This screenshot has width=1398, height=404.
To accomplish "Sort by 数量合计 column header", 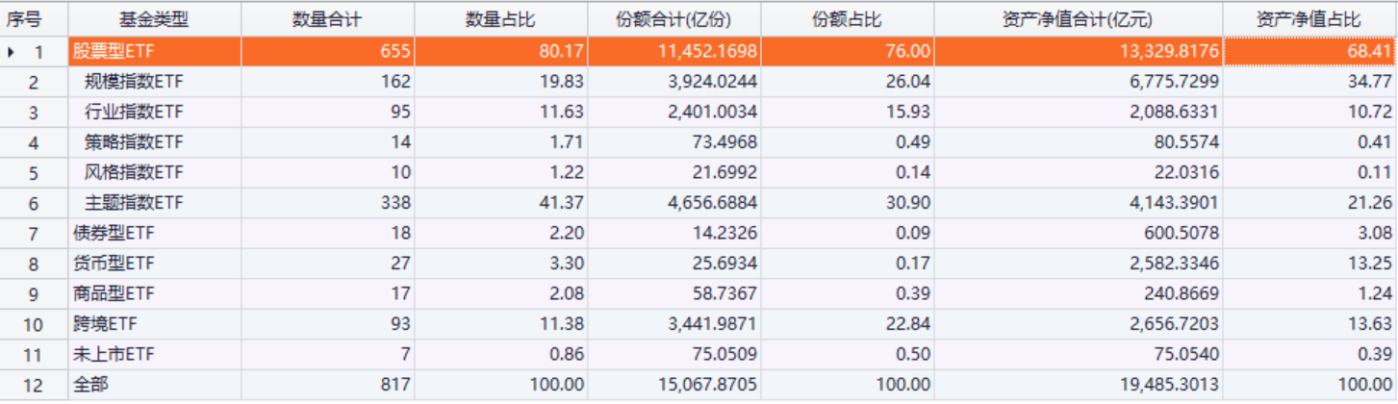I will (x=327, y=19).
